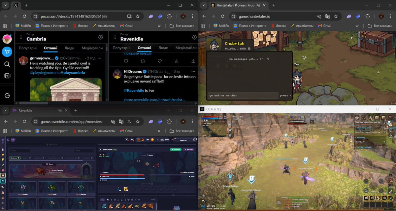View analytics of post above Hi Dreams tweet
The height and width of the screenshot is (211, 396).
pyautogui.click(x=177, y=61)
